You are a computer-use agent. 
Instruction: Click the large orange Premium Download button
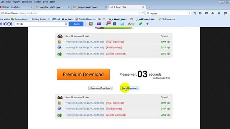(83, 75)
